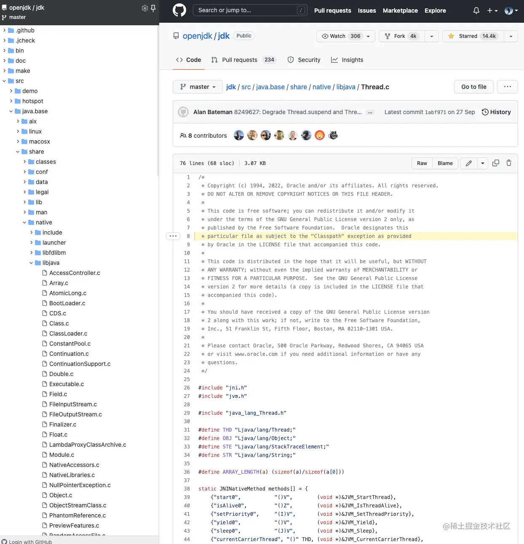The height and width of the screenshot is (544, 524).
Task: Select the include folder icon
Action: click(x=38, y=232)
